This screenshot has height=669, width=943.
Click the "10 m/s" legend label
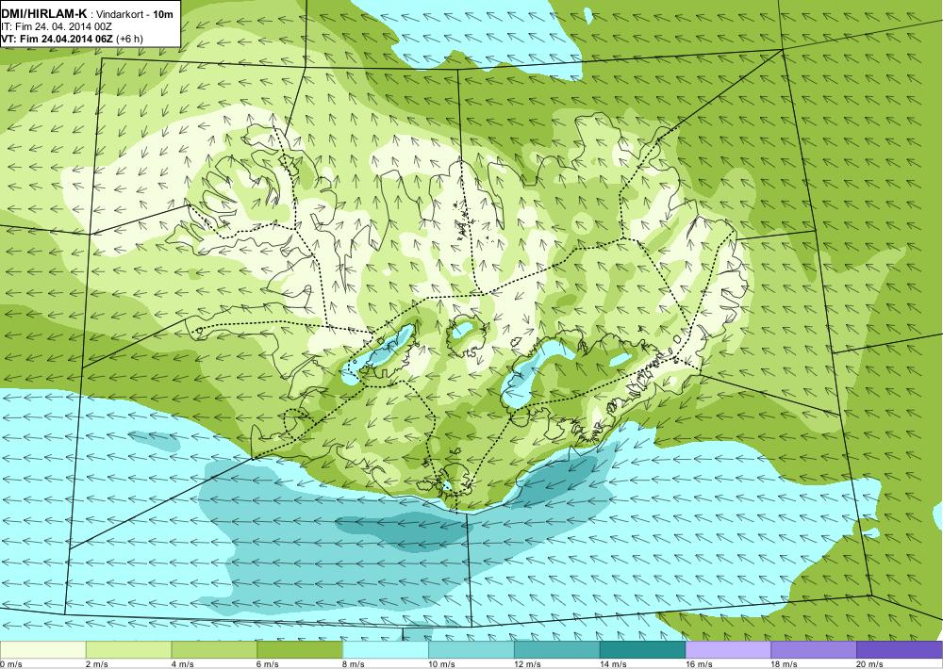click(x=442, y=664)
